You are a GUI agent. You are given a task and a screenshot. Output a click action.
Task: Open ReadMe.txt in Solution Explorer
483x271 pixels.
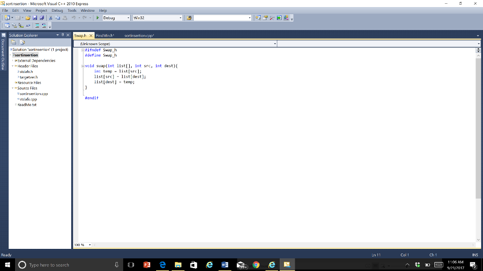point(27,104)
